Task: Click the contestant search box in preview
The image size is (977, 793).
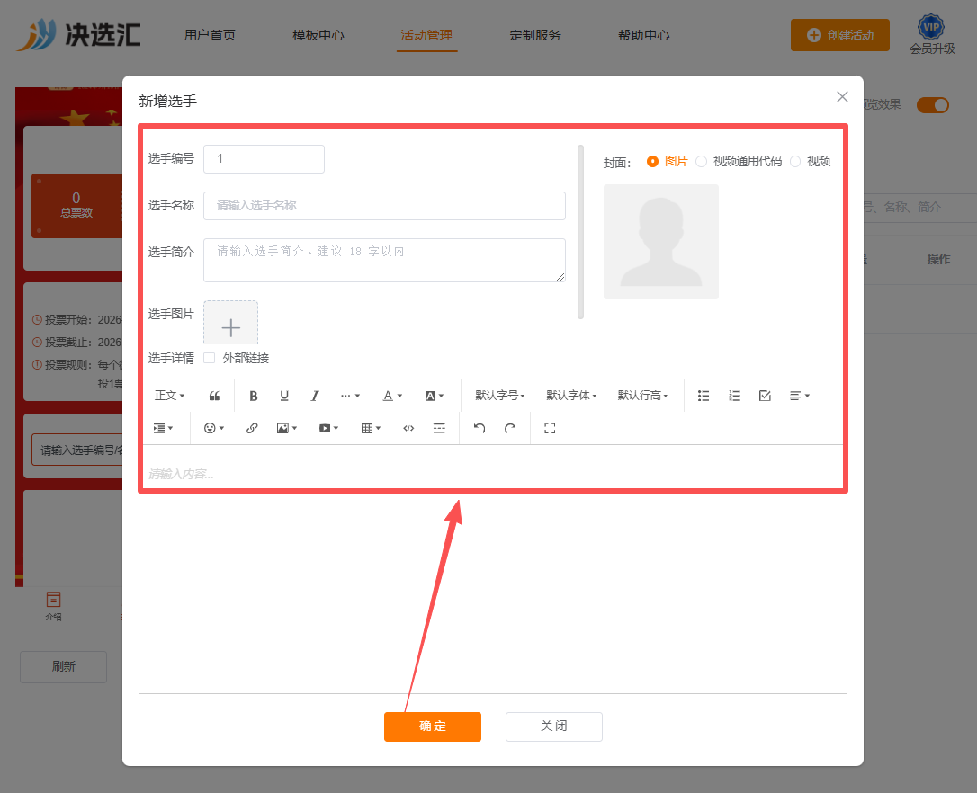Action: coord(78,450)
